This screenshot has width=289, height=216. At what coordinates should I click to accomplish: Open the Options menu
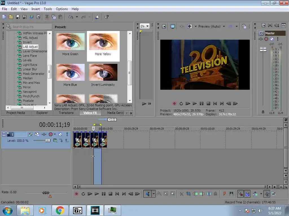point(62,9)
